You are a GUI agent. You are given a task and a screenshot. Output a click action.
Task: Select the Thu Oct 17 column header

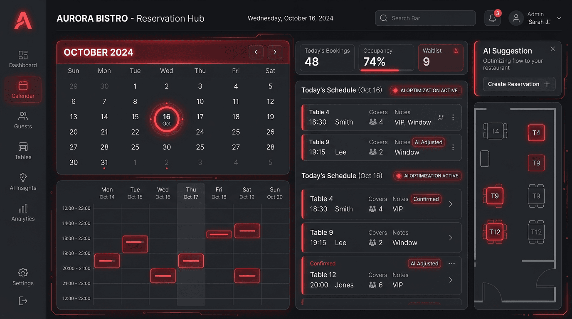(191, 193)
